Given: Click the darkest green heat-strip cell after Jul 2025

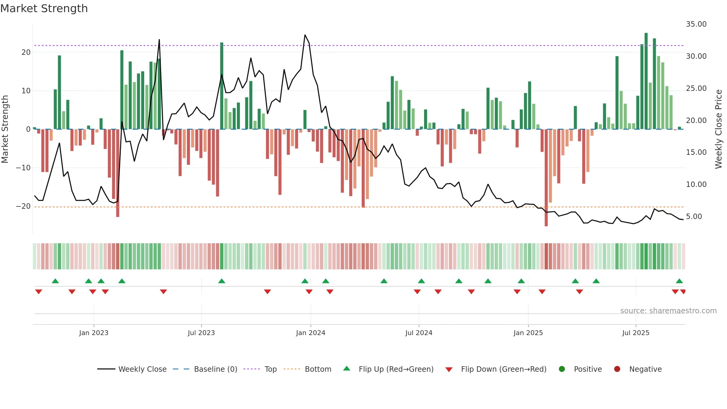Looking at the screenshot, I should tap(646, 256).
